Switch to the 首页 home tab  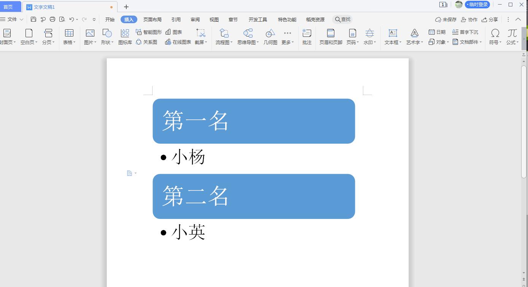10,6
